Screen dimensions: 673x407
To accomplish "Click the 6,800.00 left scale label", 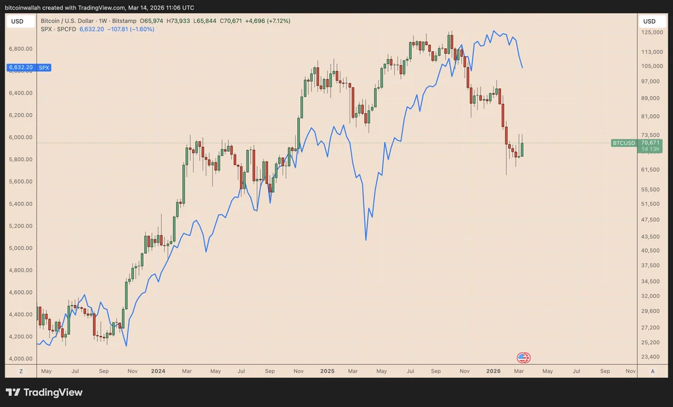I will 20,49.
